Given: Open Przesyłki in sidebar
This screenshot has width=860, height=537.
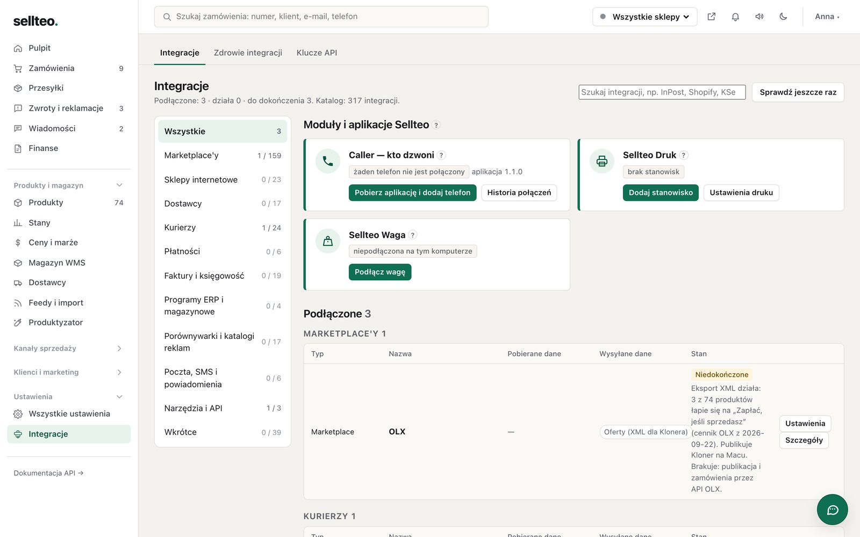Looking at the screenshot, I should pos(69,88).
